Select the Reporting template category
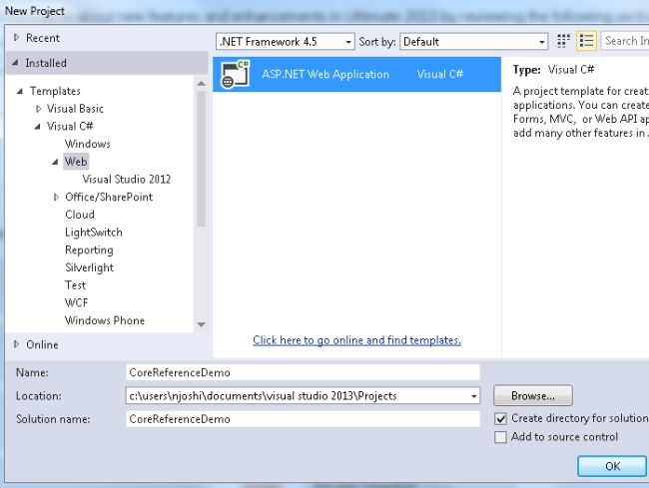The image size is (649, 488). tap(89, 250)
